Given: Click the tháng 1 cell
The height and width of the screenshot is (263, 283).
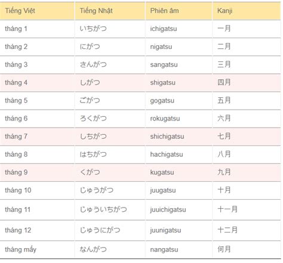Looking at the screenshot, I should tap(37, 29).
